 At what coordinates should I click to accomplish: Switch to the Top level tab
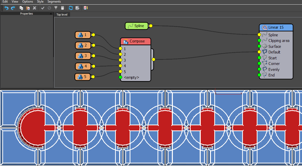pos(62,15)
